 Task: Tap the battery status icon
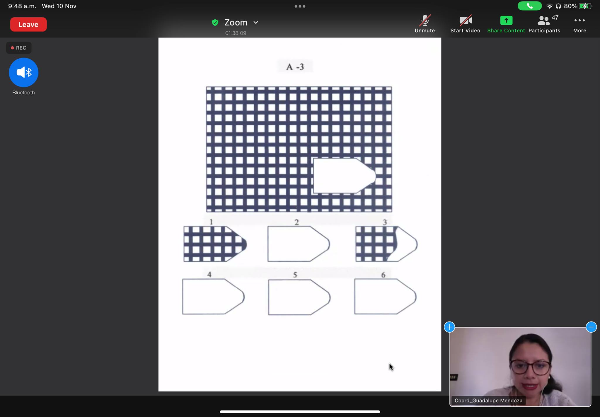click(x=585, y=6)
